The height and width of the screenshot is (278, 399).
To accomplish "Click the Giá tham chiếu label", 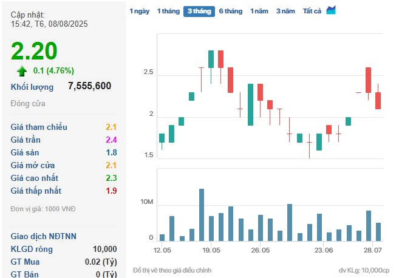I will [39, 127].
